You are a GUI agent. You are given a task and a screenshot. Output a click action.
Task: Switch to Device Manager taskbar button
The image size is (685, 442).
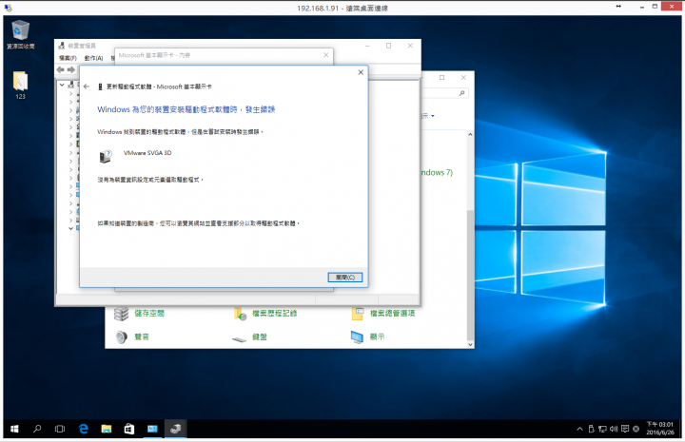click(176, 429)
